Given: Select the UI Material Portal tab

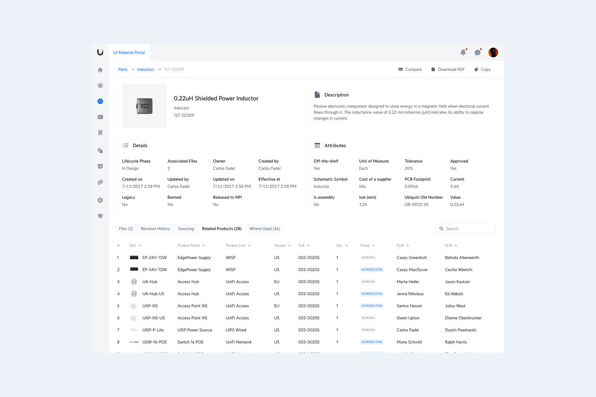Looking at the screenshot, I should 129,53.
